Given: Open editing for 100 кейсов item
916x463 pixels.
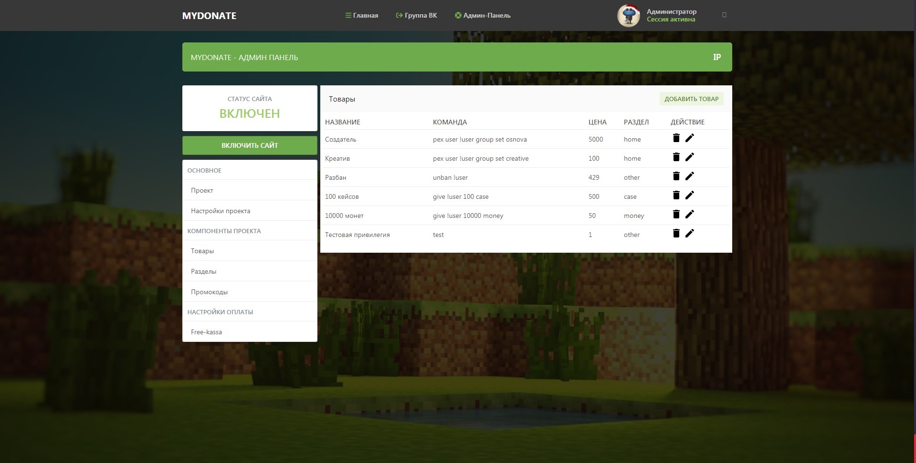Looking at the screenshot, I should 690,195.
